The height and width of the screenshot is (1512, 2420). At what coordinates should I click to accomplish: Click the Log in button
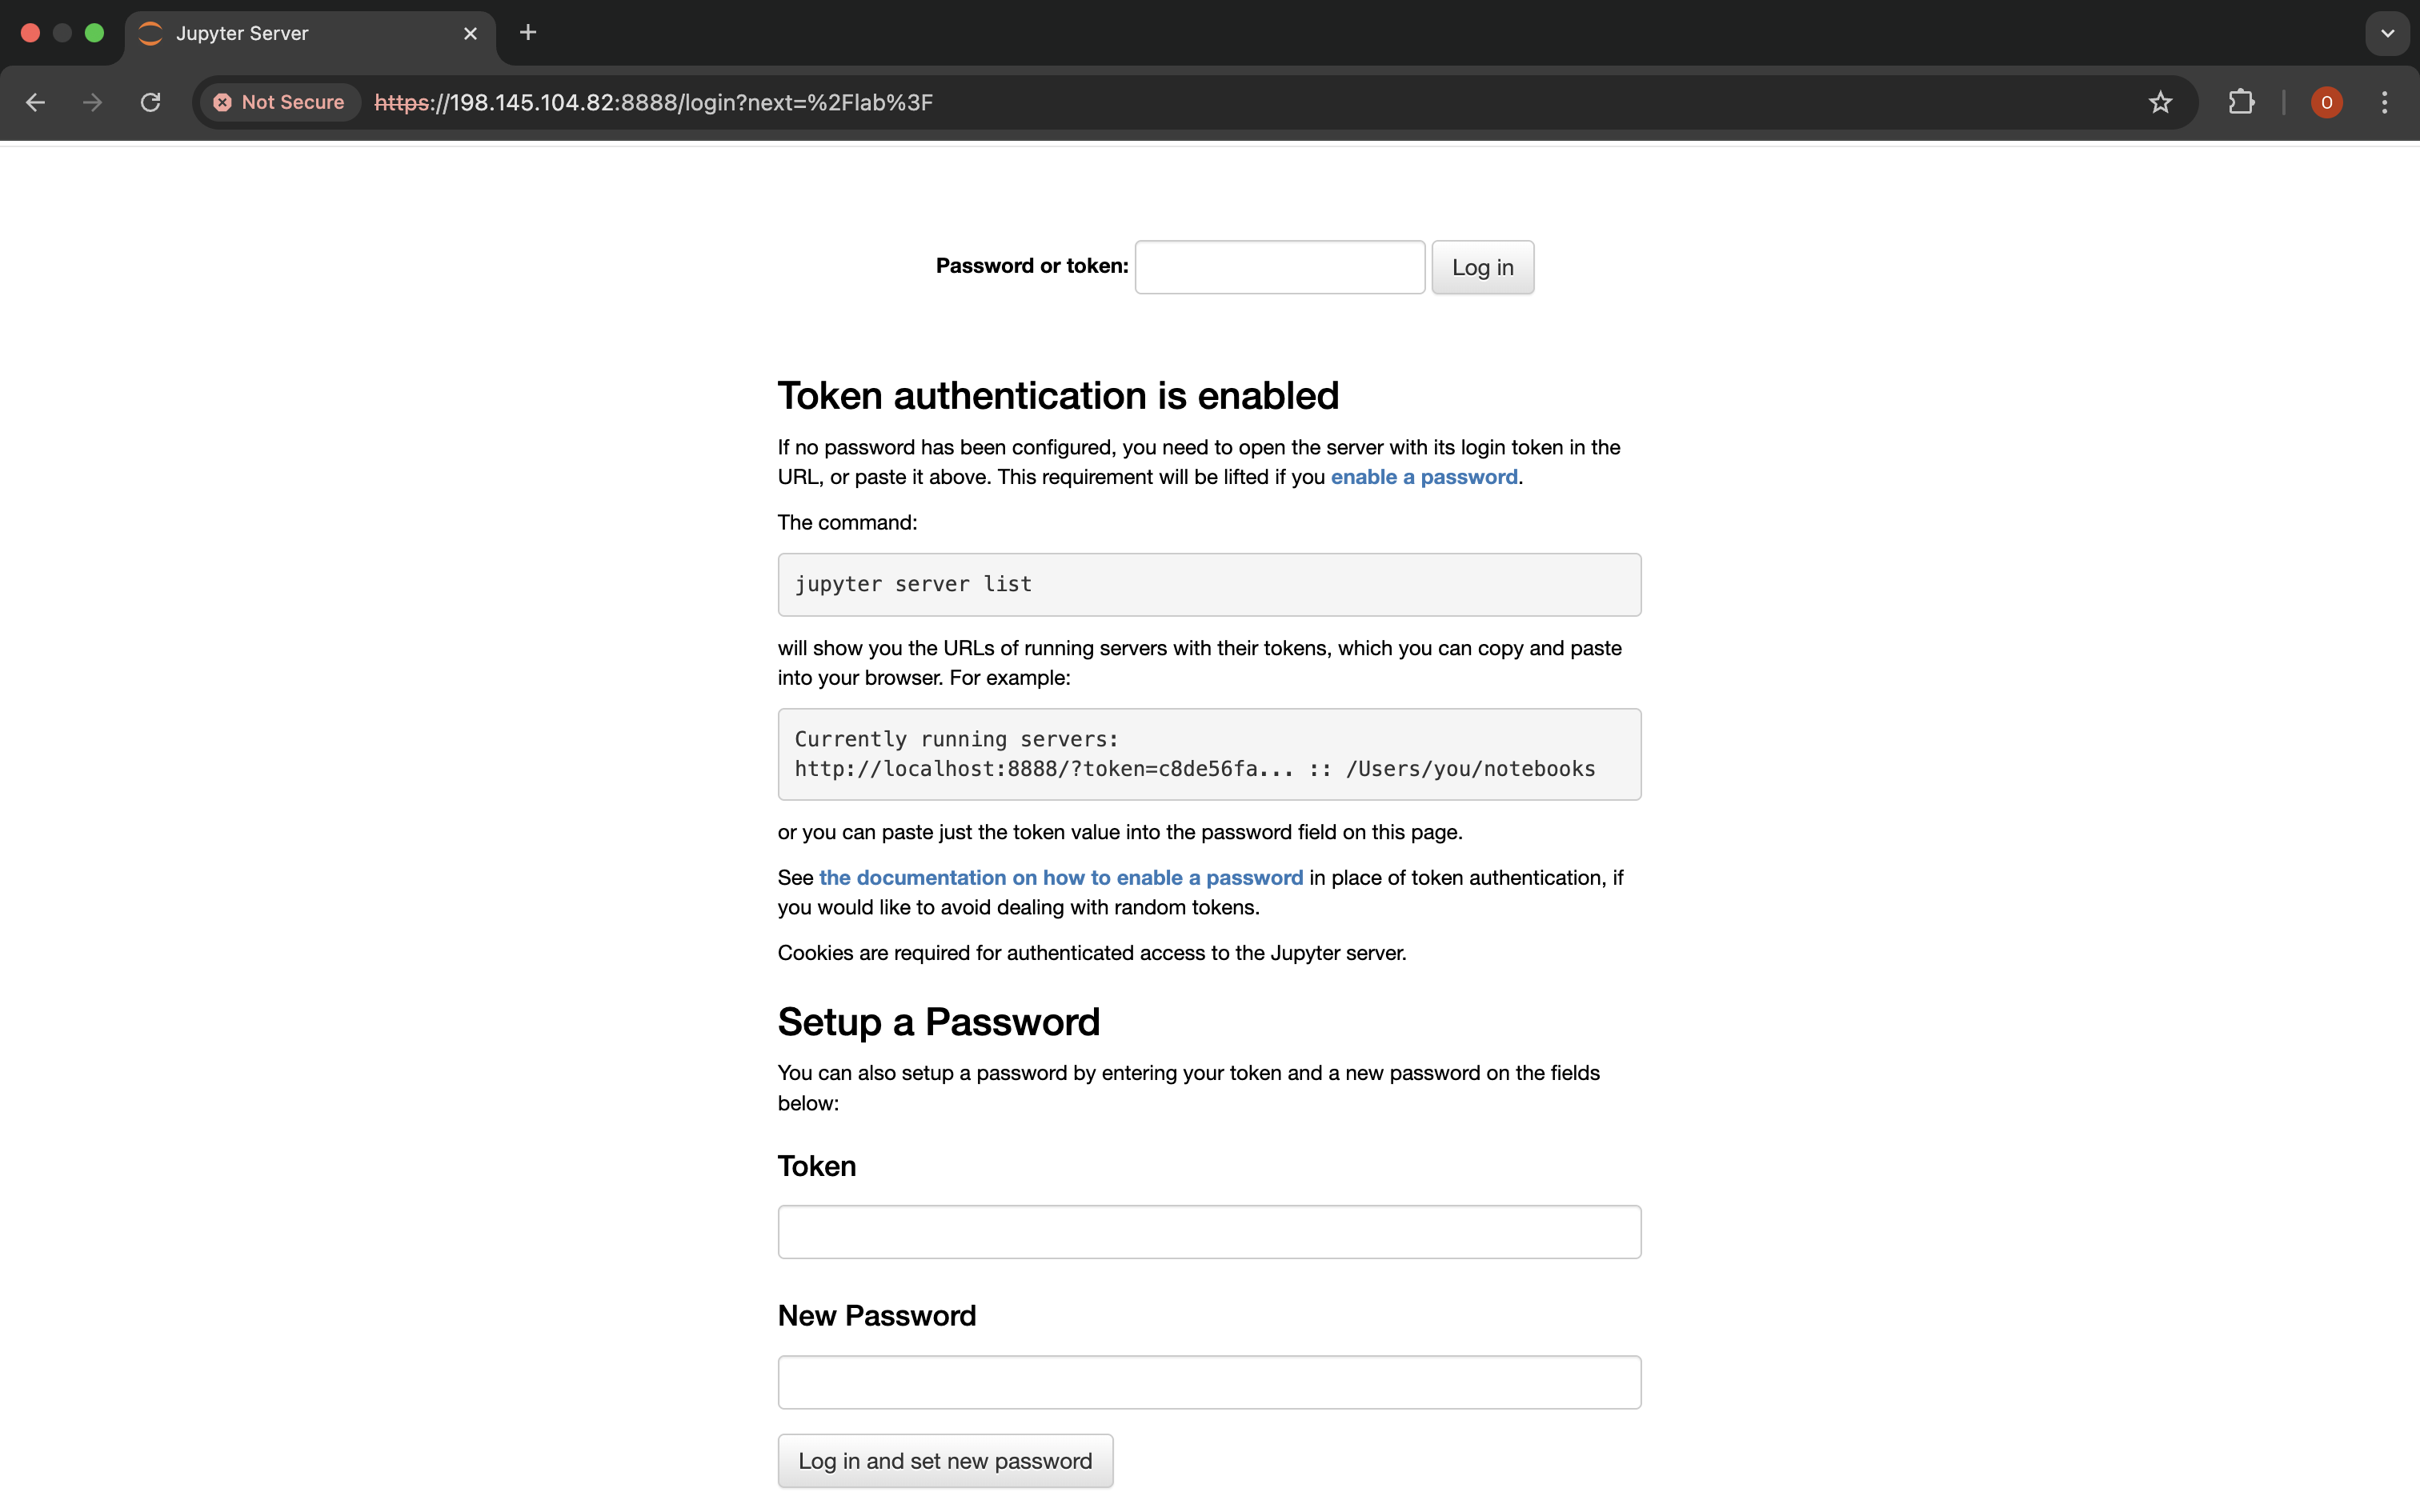point(1482,267)
